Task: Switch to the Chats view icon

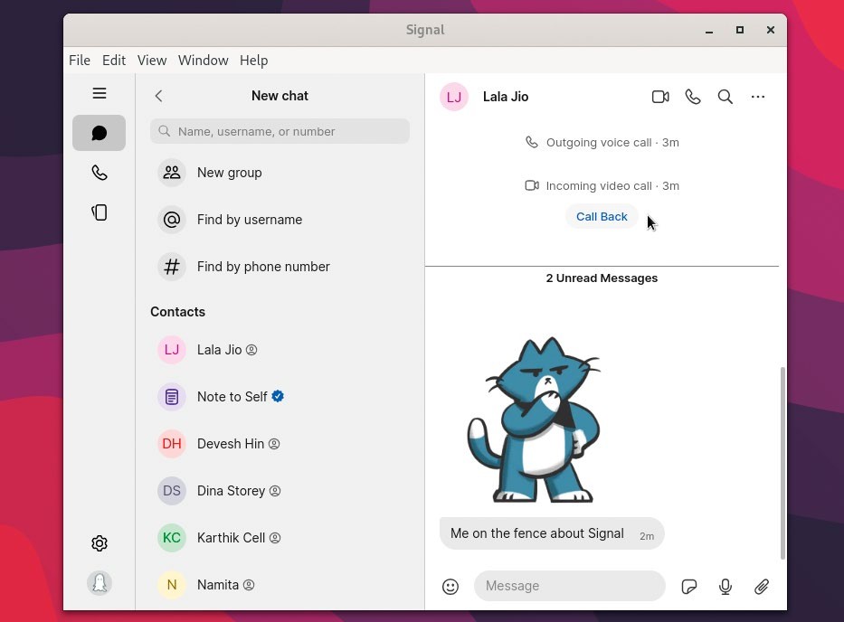Action: (x=99, y=133)
